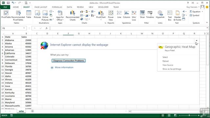Screen dimensions: 210x118
Task: Toggle the More information option
Action: [x=52, y=68]
